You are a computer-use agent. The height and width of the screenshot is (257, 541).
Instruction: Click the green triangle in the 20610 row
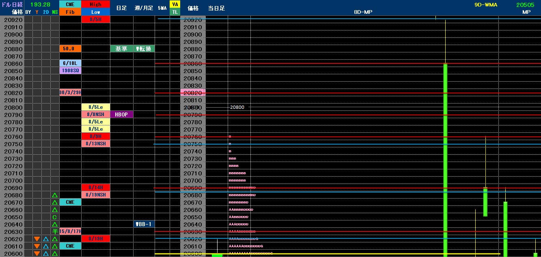pyautogui.click(x=54, y=246)
